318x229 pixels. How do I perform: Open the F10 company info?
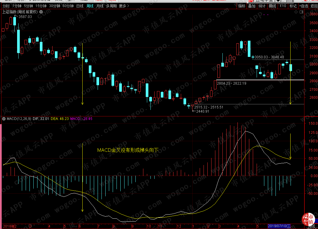283,6
